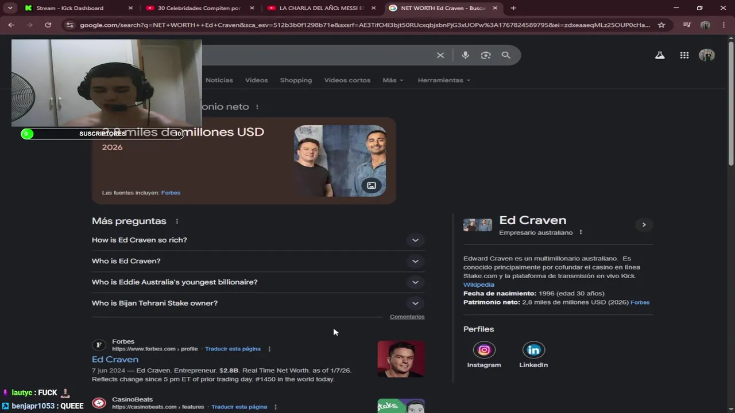Click the address bar URL field
Viewport: 735px width, 413px height.
coord(365,25)
